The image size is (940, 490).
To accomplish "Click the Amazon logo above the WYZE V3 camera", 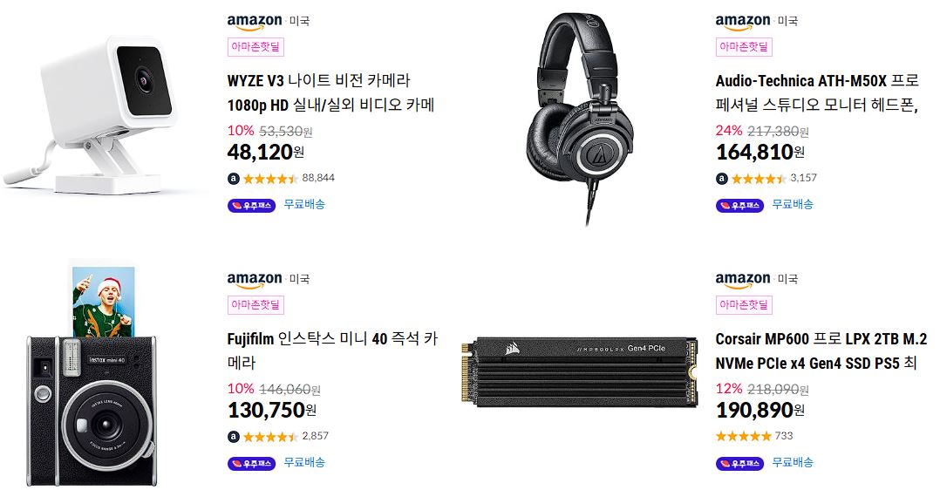I will point(255,22).
